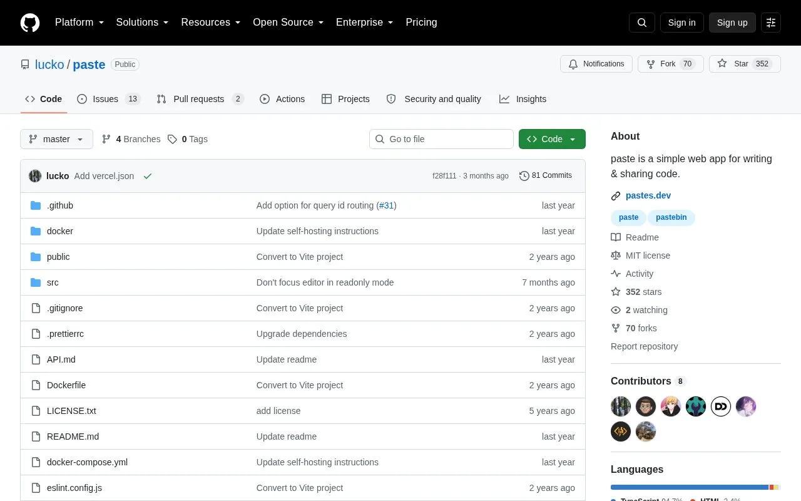Expand the Platform menu
This screenshot has width=801, height=501.
79,23
